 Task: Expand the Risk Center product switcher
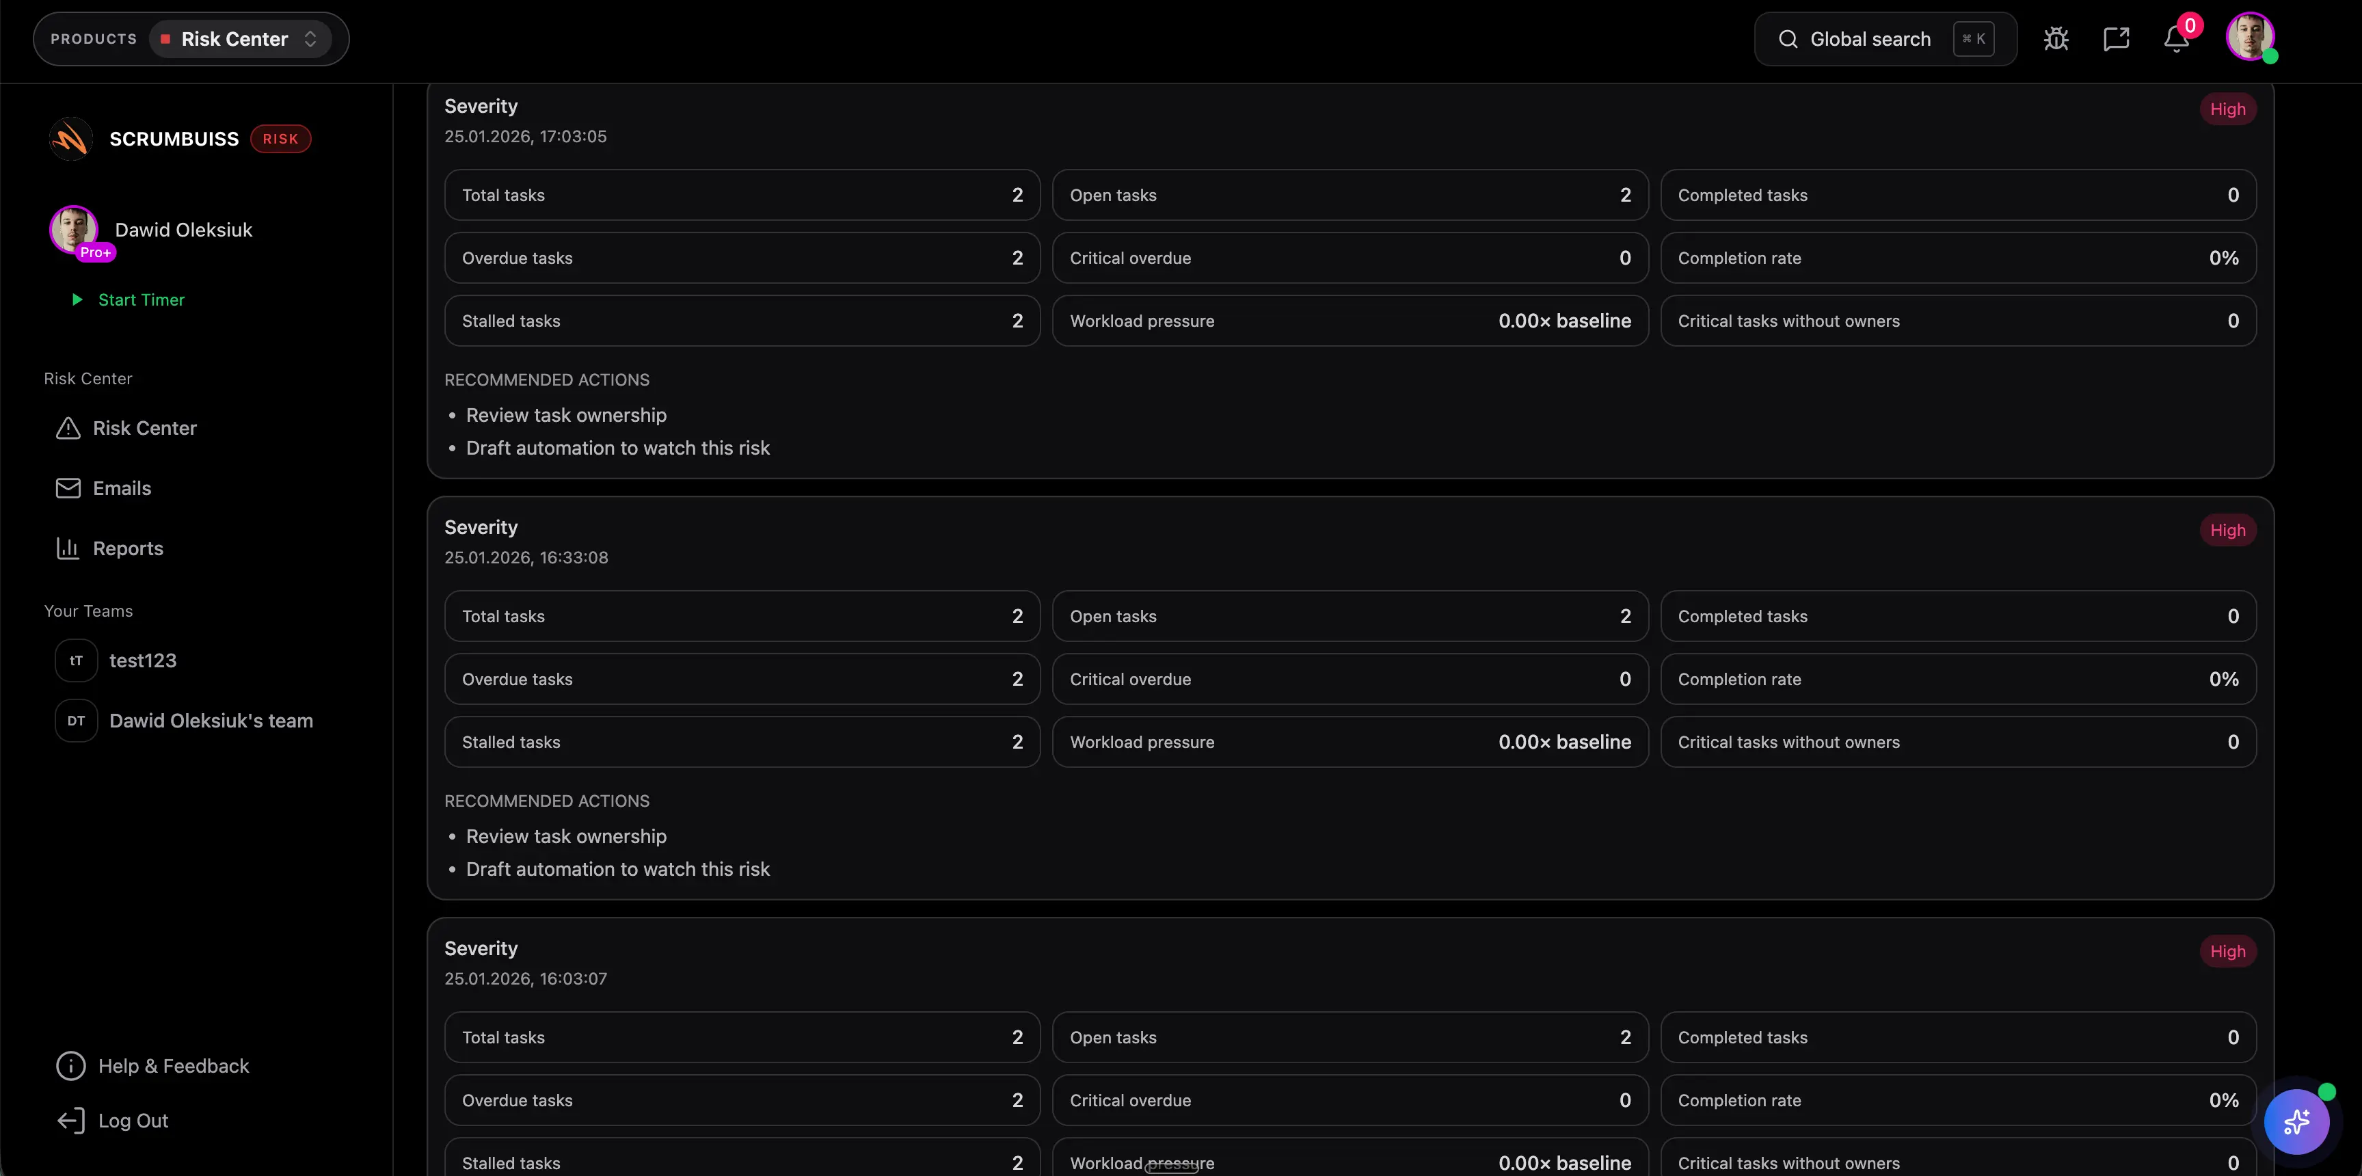[x=240, y=38]
